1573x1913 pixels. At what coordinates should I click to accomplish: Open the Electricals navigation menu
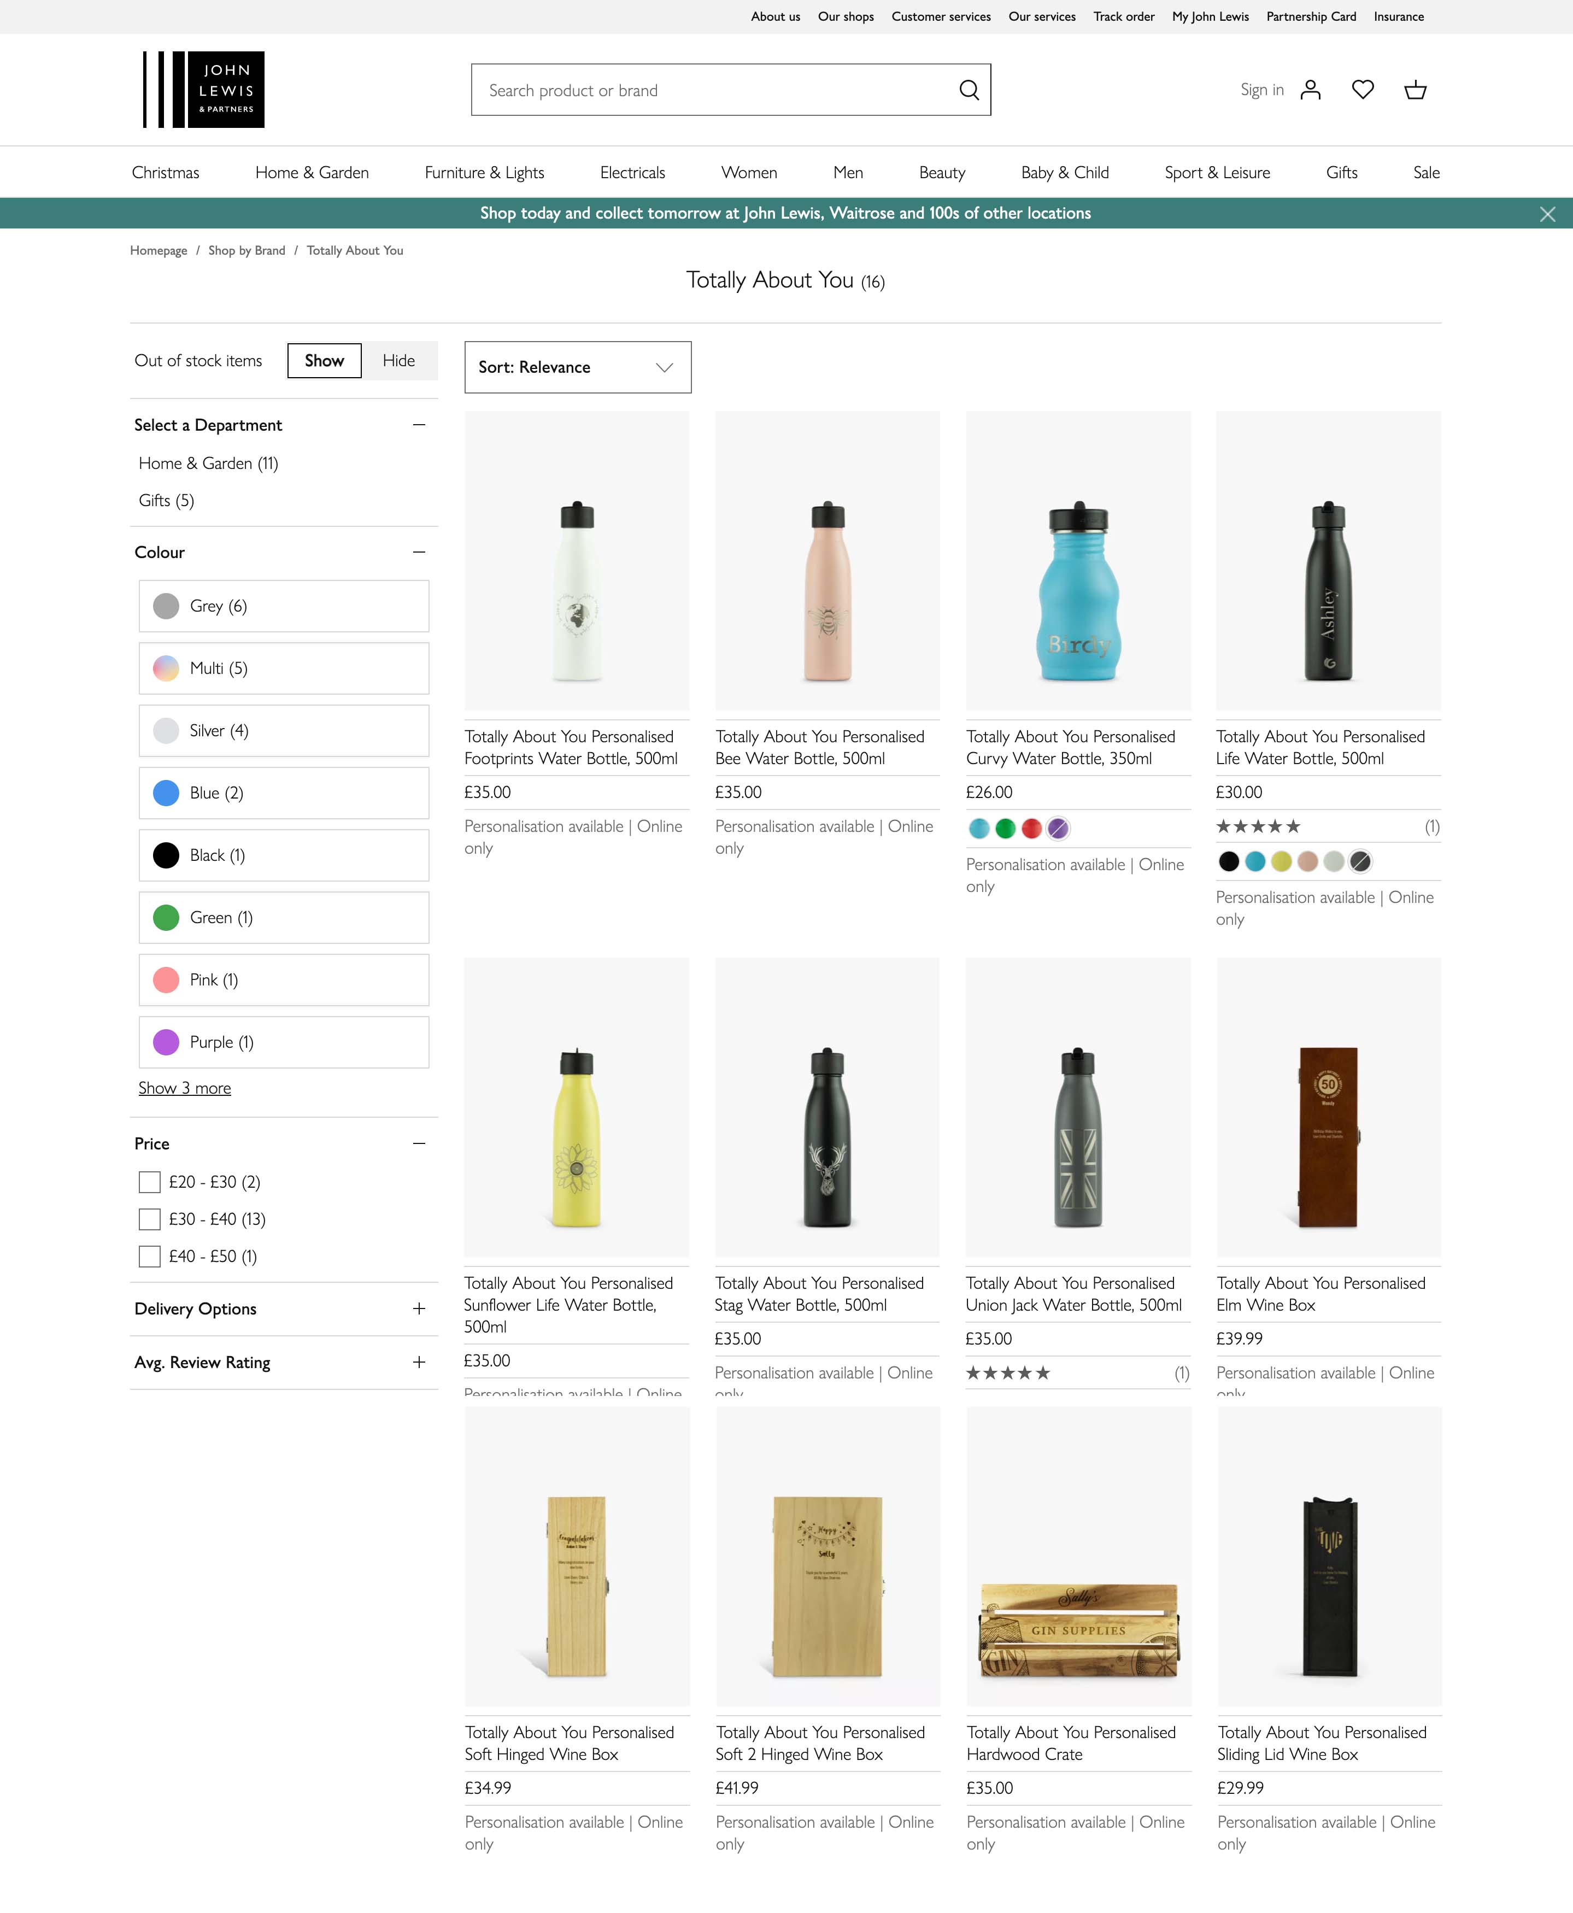point(632,172)
